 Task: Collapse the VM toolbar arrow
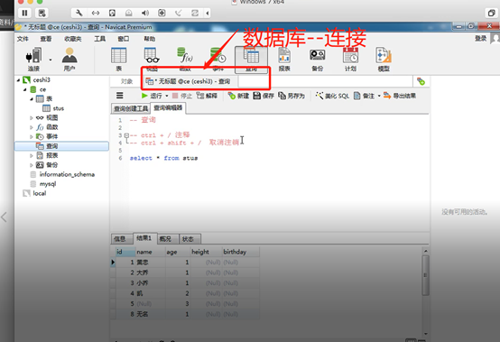pyautogui.click(x=208, y=13)
